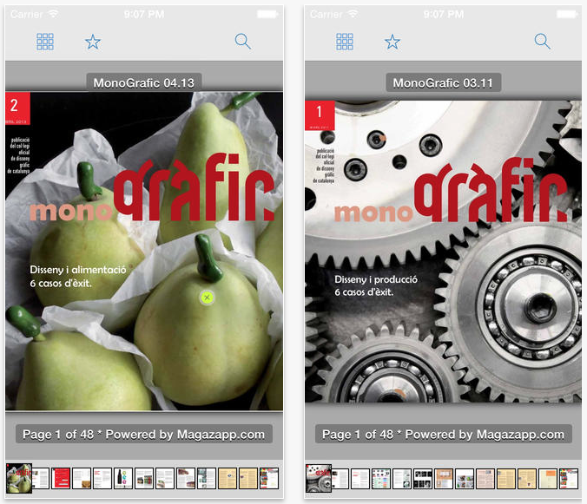Tap the gears cover page of issue 03.11
587x504 pixels.
(443, 252)
